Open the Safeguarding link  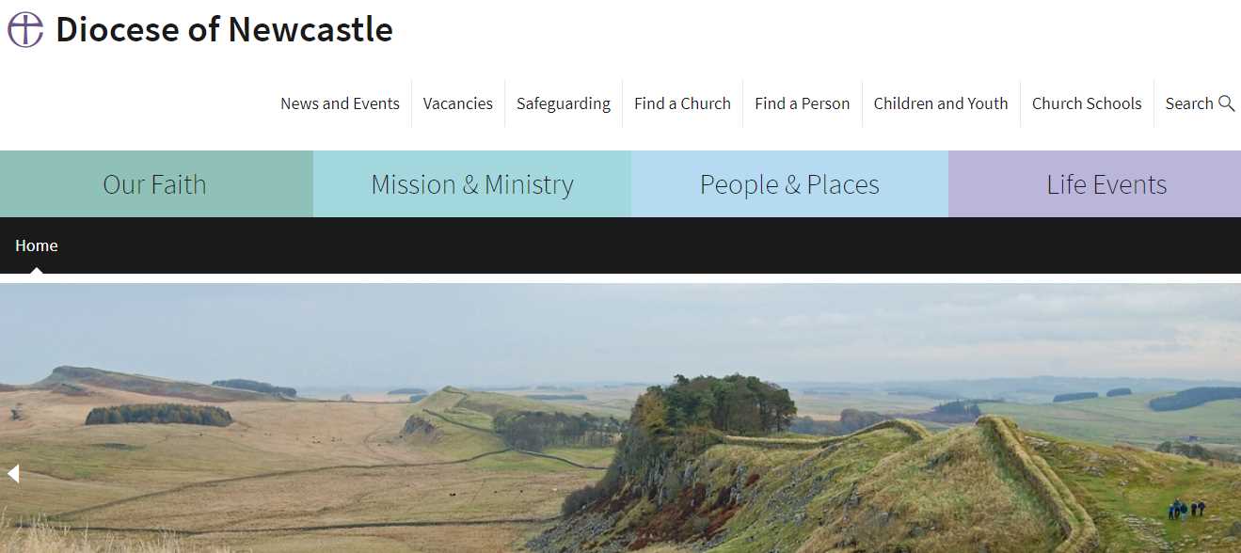tap(564, 103)
